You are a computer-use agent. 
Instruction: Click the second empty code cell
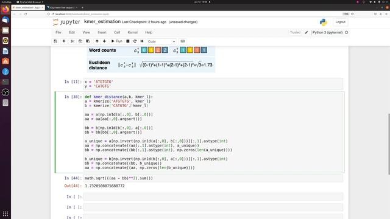point(213,207)
